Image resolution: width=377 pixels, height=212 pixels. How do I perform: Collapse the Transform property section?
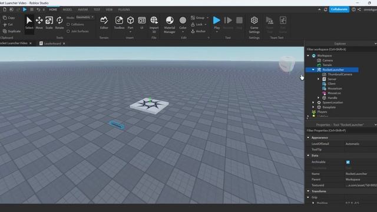click(308, 191)
